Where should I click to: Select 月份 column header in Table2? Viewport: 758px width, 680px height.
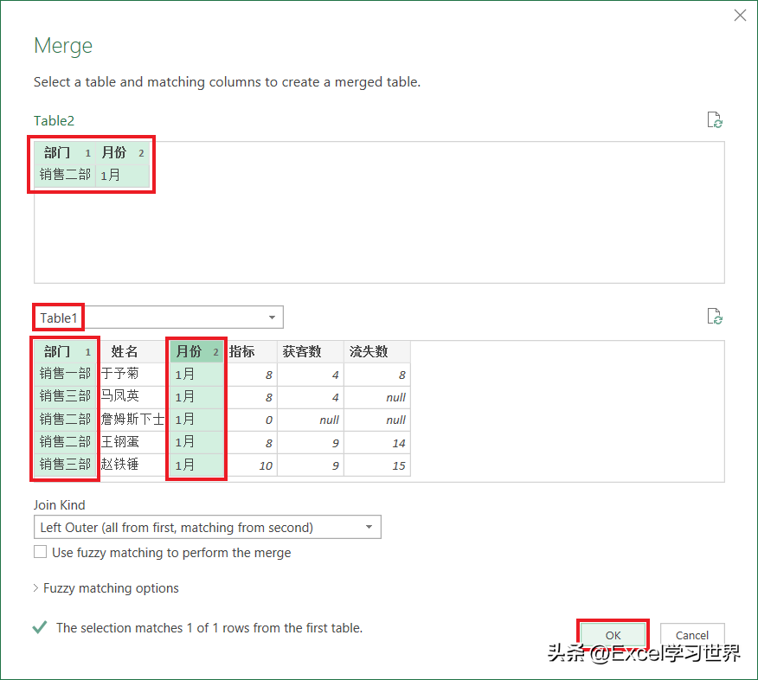tap(123, 153)
